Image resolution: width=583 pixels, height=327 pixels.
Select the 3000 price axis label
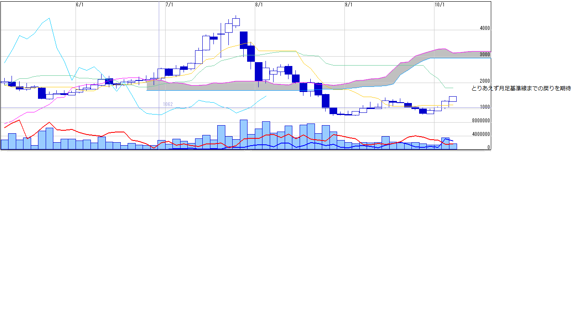[485, 54]
